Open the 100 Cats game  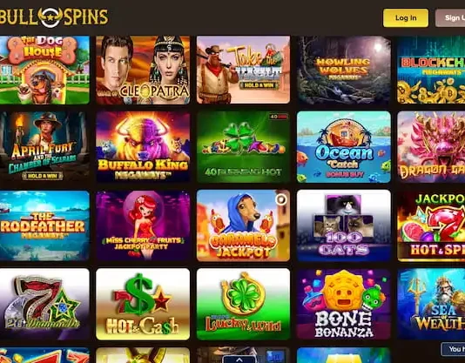(x=344, y=225)
